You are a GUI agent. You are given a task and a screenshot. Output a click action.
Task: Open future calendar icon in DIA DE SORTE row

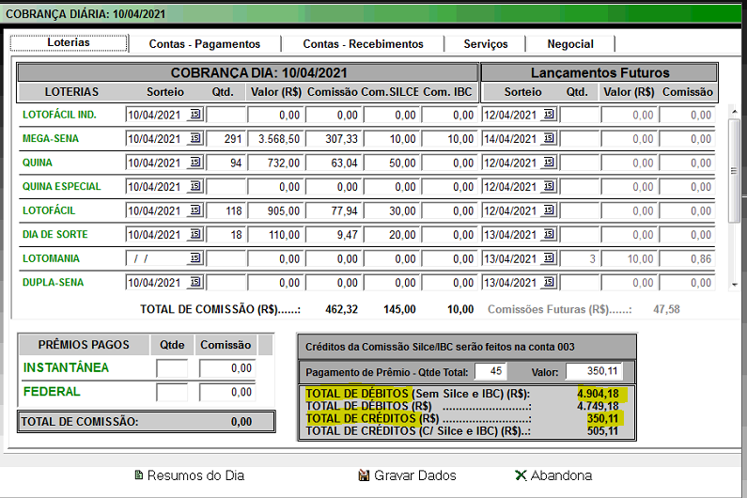(550, 235)
